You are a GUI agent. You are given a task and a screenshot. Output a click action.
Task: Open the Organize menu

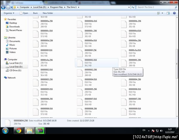coord(9,13)
